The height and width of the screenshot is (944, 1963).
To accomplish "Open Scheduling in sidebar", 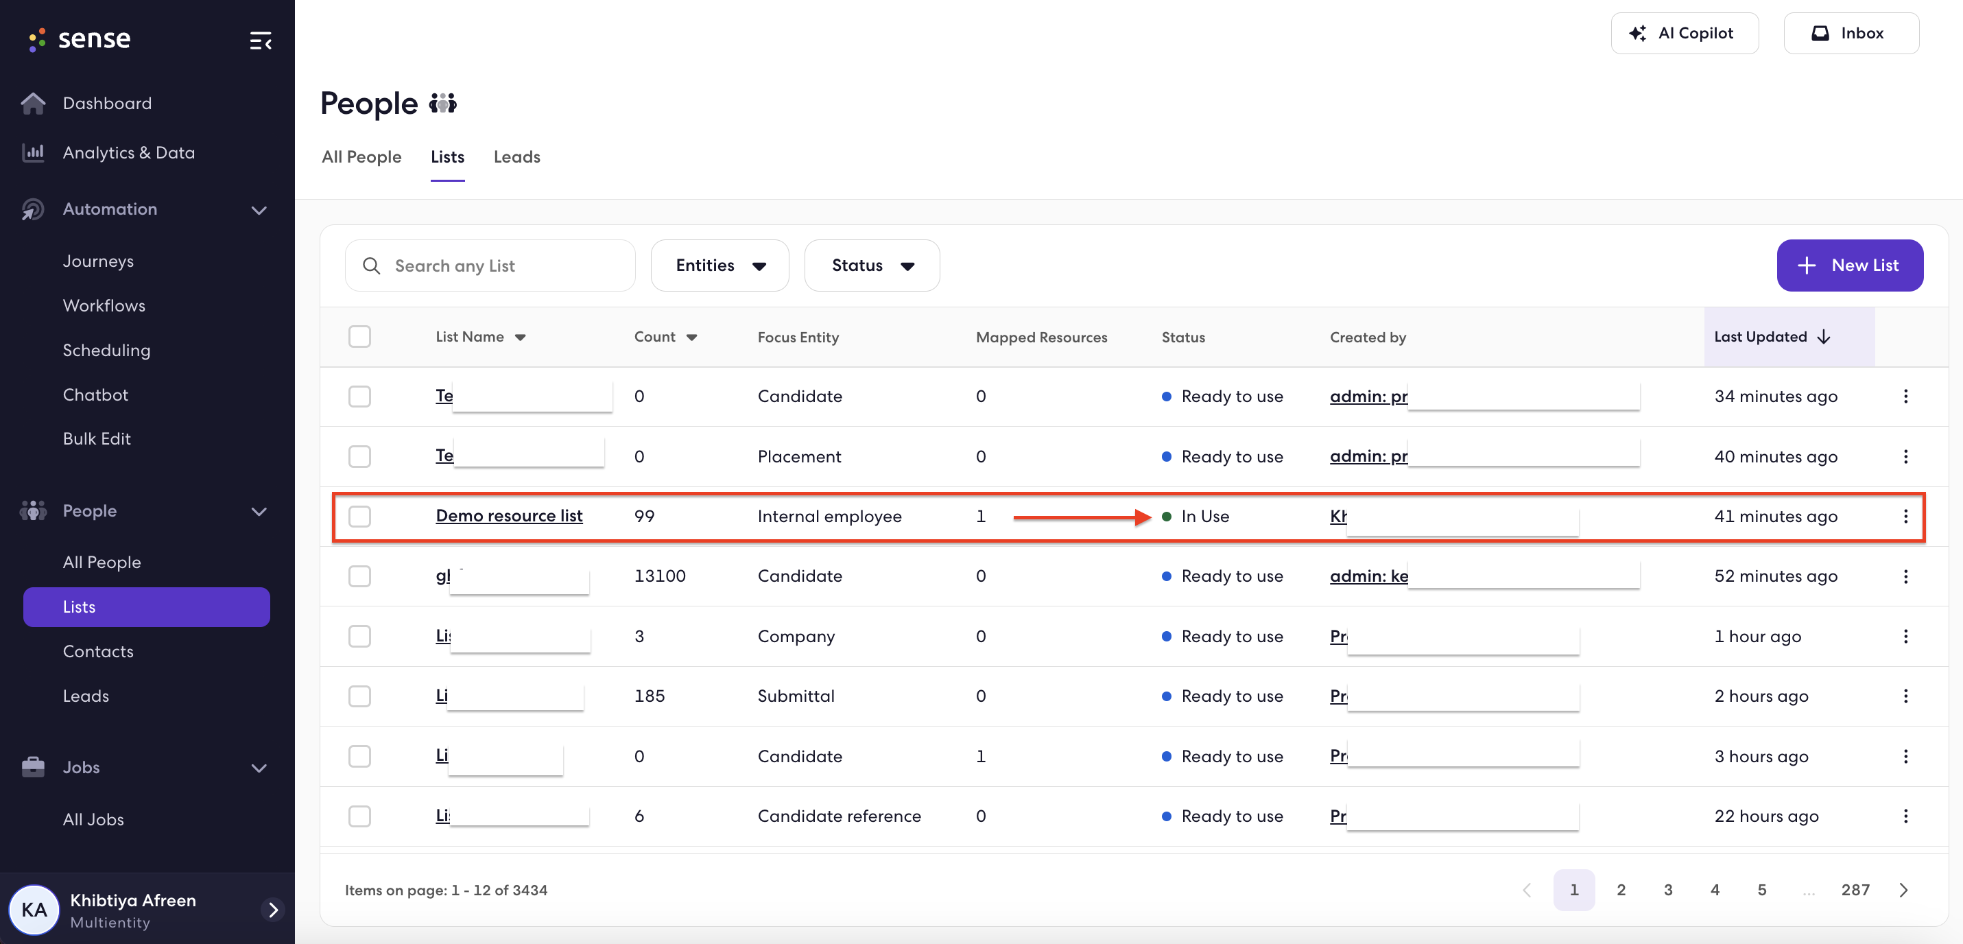I will [x=107, y=350].
